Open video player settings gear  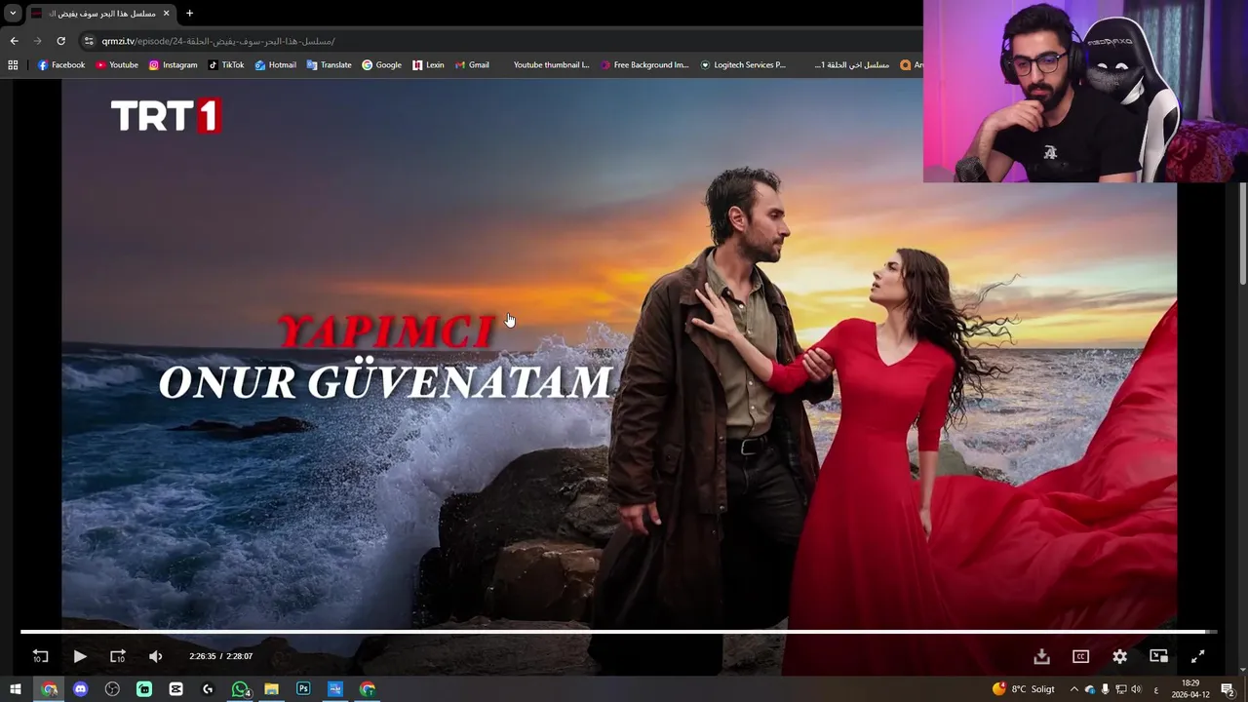[1119, 656]
